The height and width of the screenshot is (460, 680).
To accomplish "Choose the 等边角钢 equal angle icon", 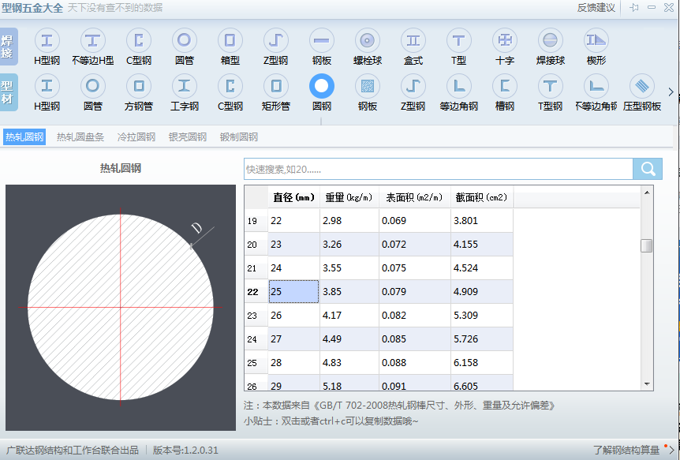I will click(x=459, y=86).
